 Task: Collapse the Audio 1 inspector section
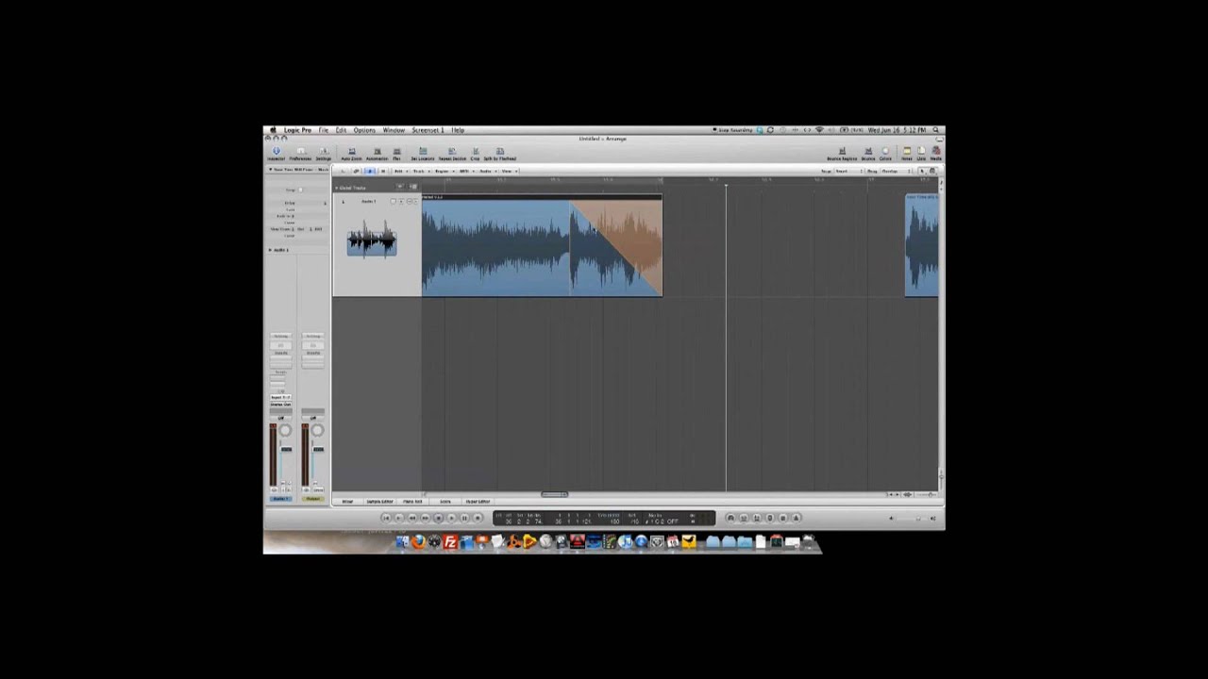270,250
